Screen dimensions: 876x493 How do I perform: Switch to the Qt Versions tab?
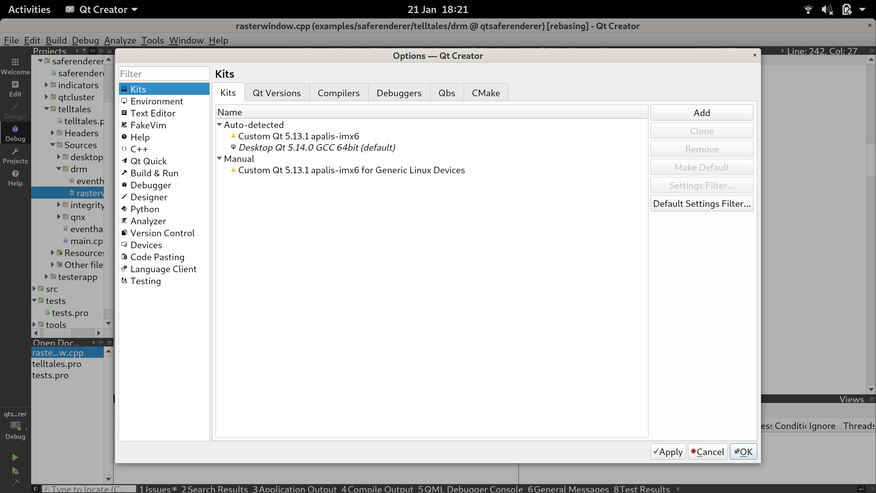(276, 93)
